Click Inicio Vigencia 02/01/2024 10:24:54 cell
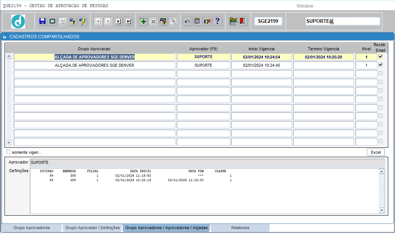The width and height of the screenshot is (395, 234). click(x=261, y=57)
